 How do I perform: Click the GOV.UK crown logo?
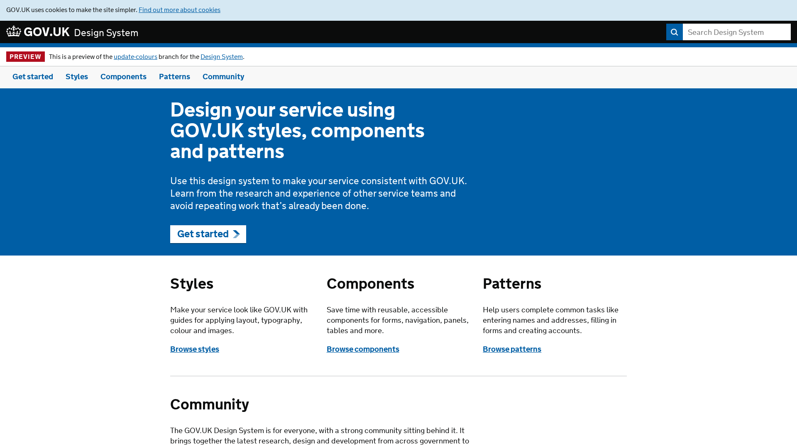[14, 31]
